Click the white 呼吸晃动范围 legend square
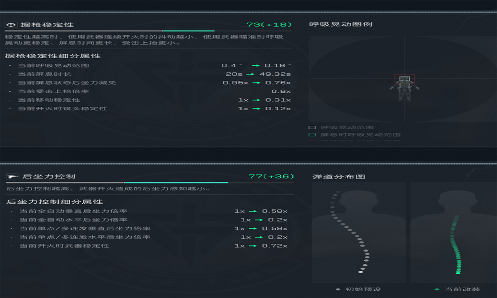 click(x=312, y=127)
